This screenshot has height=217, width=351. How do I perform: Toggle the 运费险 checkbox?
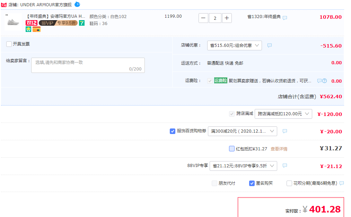(210, 81)
